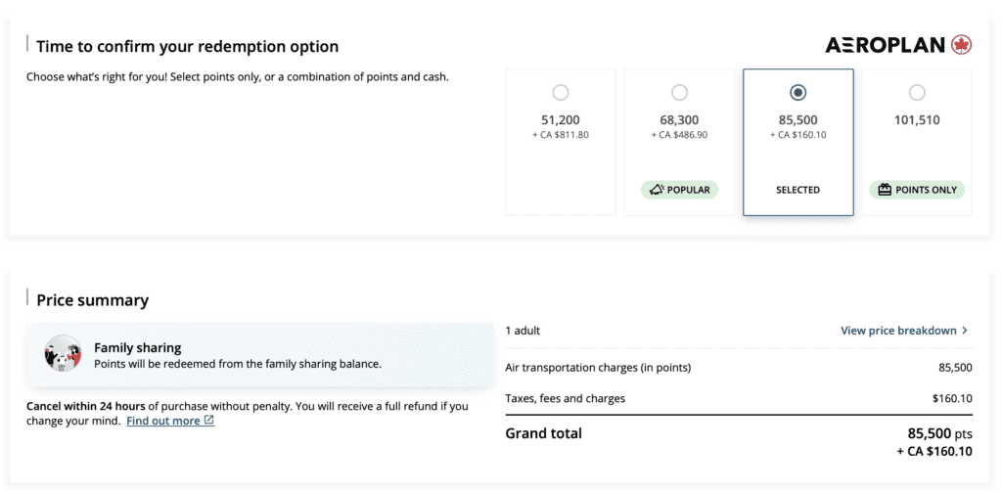This screenshot has height=493, width=1002.
Task: Click the selected 85,500 points radio button
Action: click(797, 92)
